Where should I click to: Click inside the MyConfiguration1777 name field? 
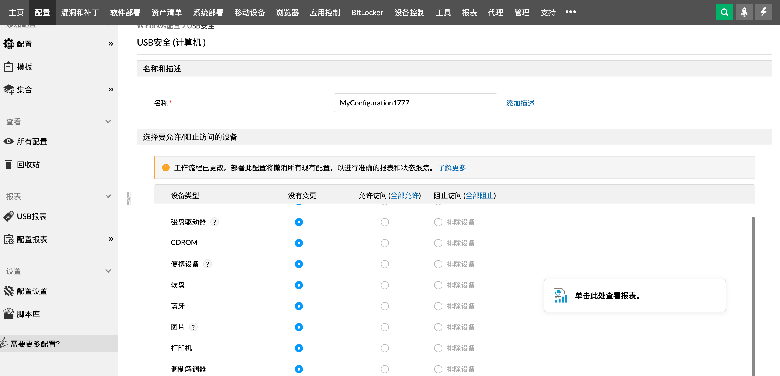tap(415, 103)
